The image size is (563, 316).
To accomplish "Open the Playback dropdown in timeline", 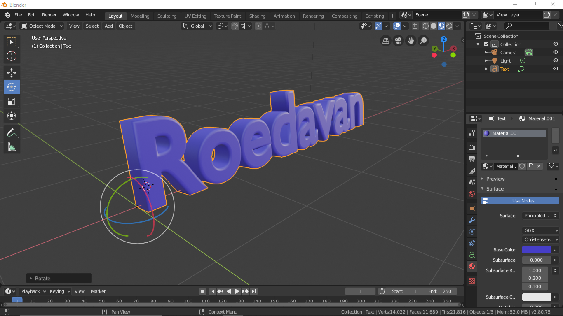I will click(34, 291).
